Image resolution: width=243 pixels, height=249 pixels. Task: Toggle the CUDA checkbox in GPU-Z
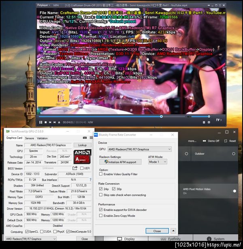[x=42, y=232]
